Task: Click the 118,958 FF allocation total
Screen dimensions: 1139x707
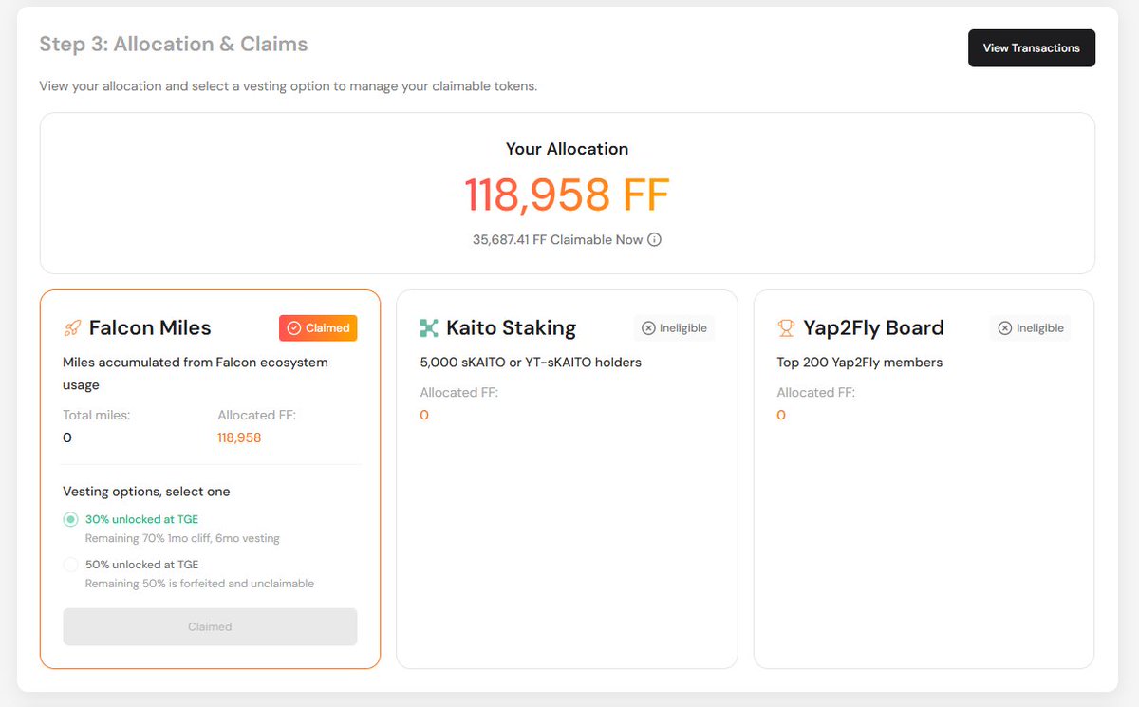Action: click(567, 195)
